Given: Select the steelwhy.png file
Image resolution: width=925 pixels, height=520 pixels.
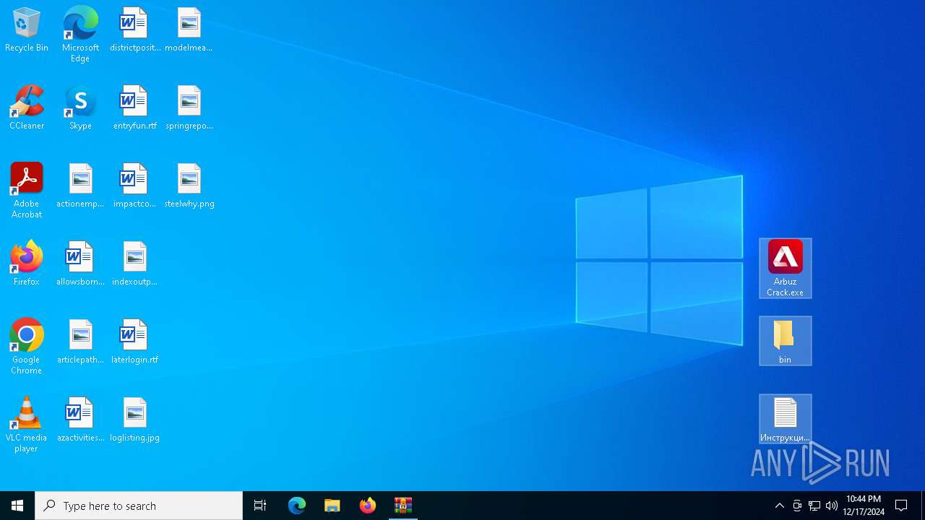Looking at the screenshot, I should coord(189,186).
